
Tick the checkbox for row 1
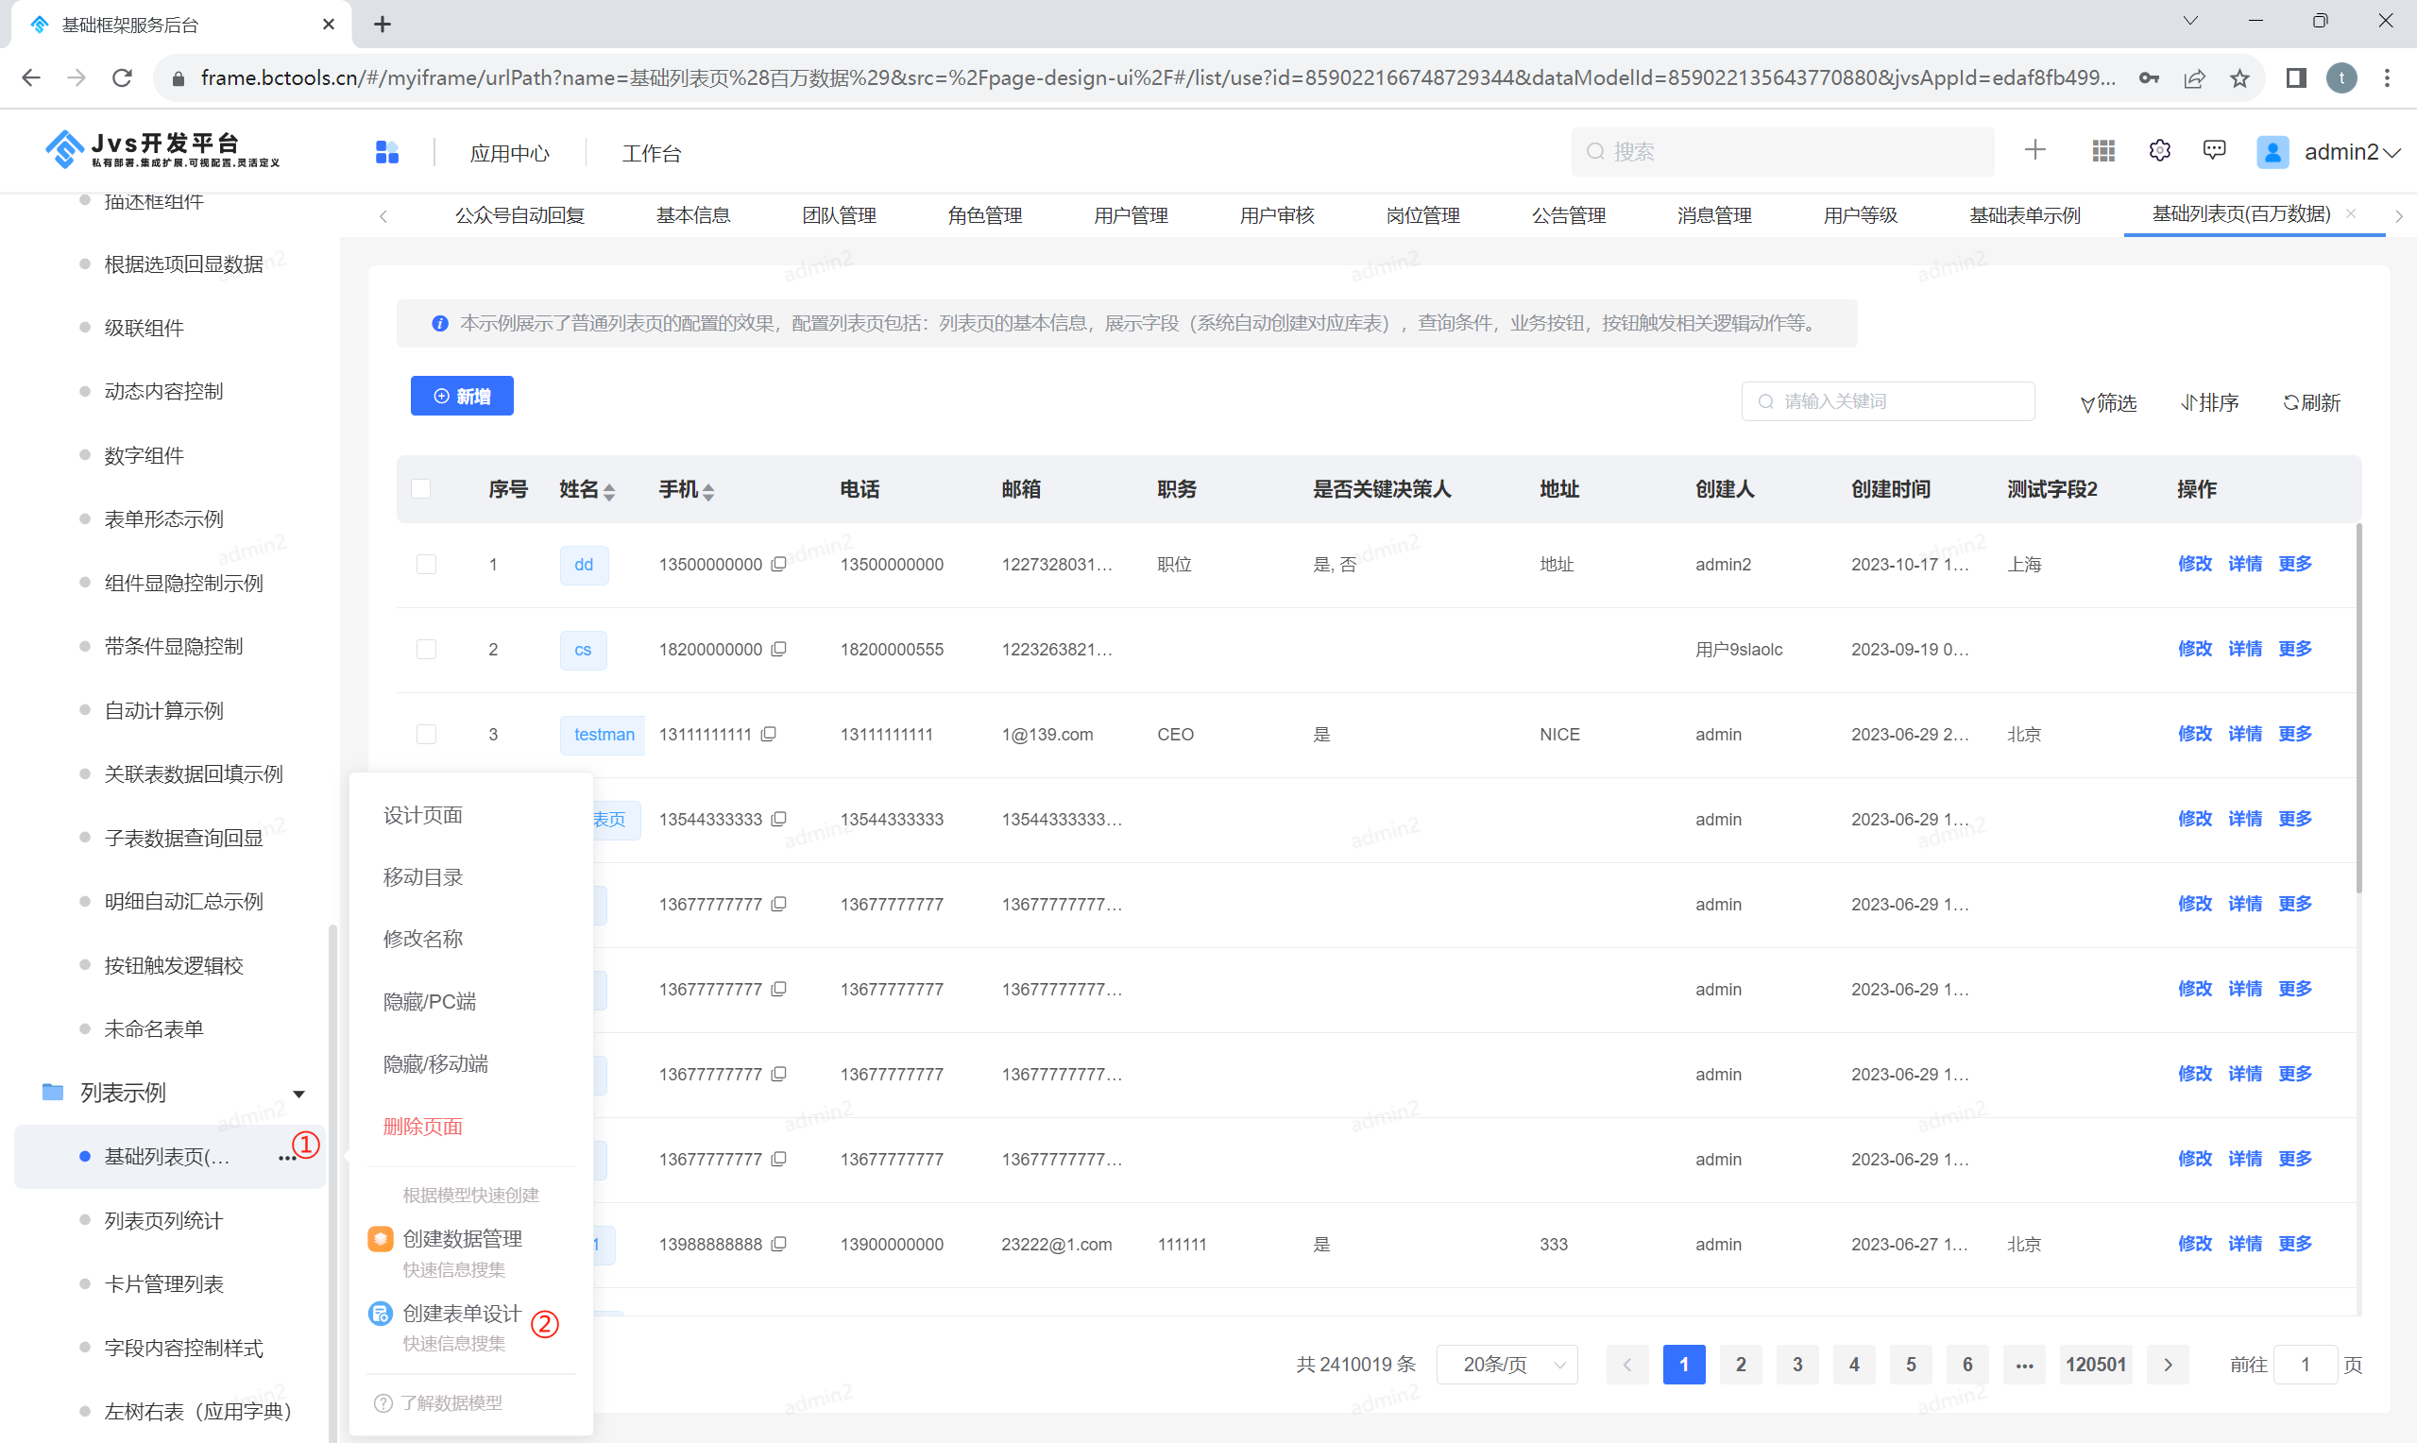click(426, 564)
